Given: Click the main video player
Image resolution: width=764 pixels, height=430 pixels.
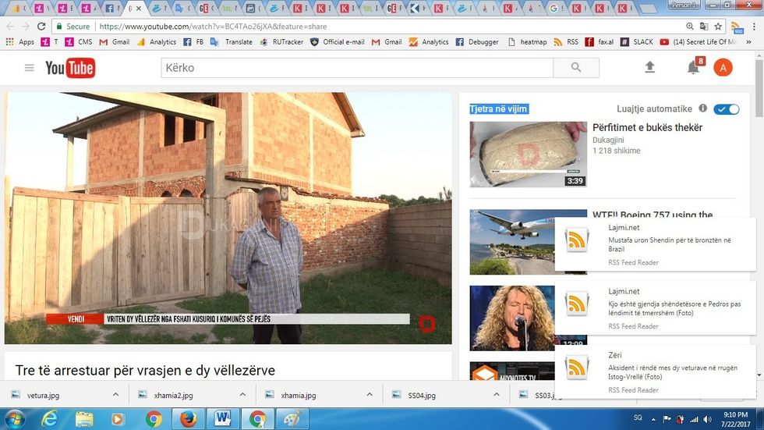Looking at the screenshot, I should 228,218.
